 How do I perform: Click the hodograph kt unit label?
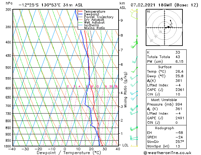pos(149,11)
